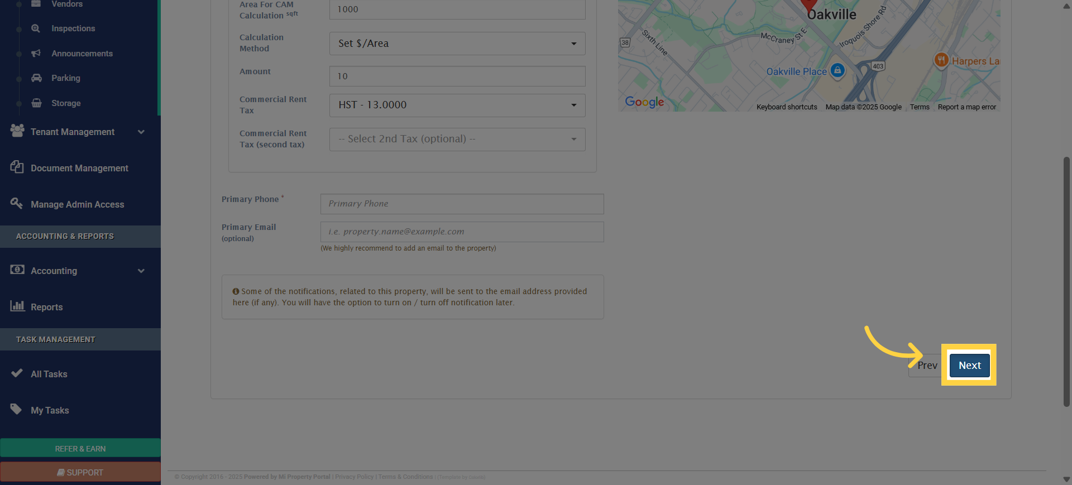Click the Accounting money icon
This screenshot has width=1072, height=485.
point(17,270)
